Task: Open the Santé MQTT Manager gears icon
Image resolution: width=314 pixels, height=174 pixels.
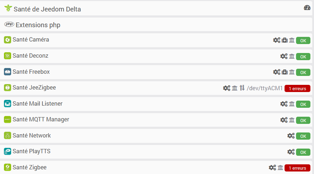Action: pyautogui.click(x=284, y=120)
